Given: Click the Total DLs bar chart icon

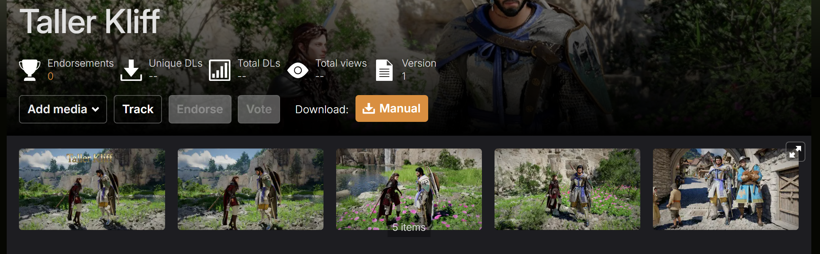Looking at the screenshot, I should tap(220, 70).
